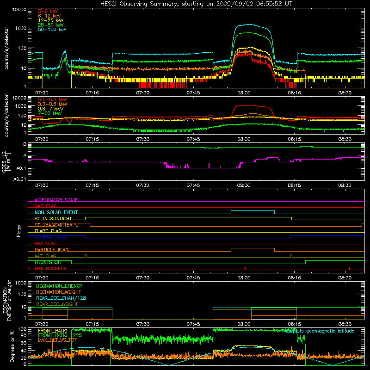The height and width of the screenshot is (370, 370).
Task: Click the MAX_DET_VS_TOT legend label
Action: point(57,340)
